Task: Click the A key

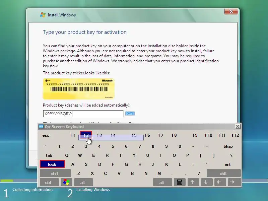Action: pos(73,164)
